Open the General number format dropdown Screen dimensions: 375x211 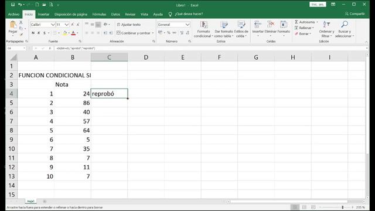click(x=187, y=25)
